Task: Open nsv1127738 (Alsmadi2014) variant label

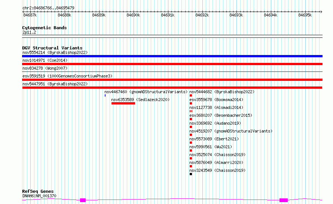Action: (x=216, y=107)
